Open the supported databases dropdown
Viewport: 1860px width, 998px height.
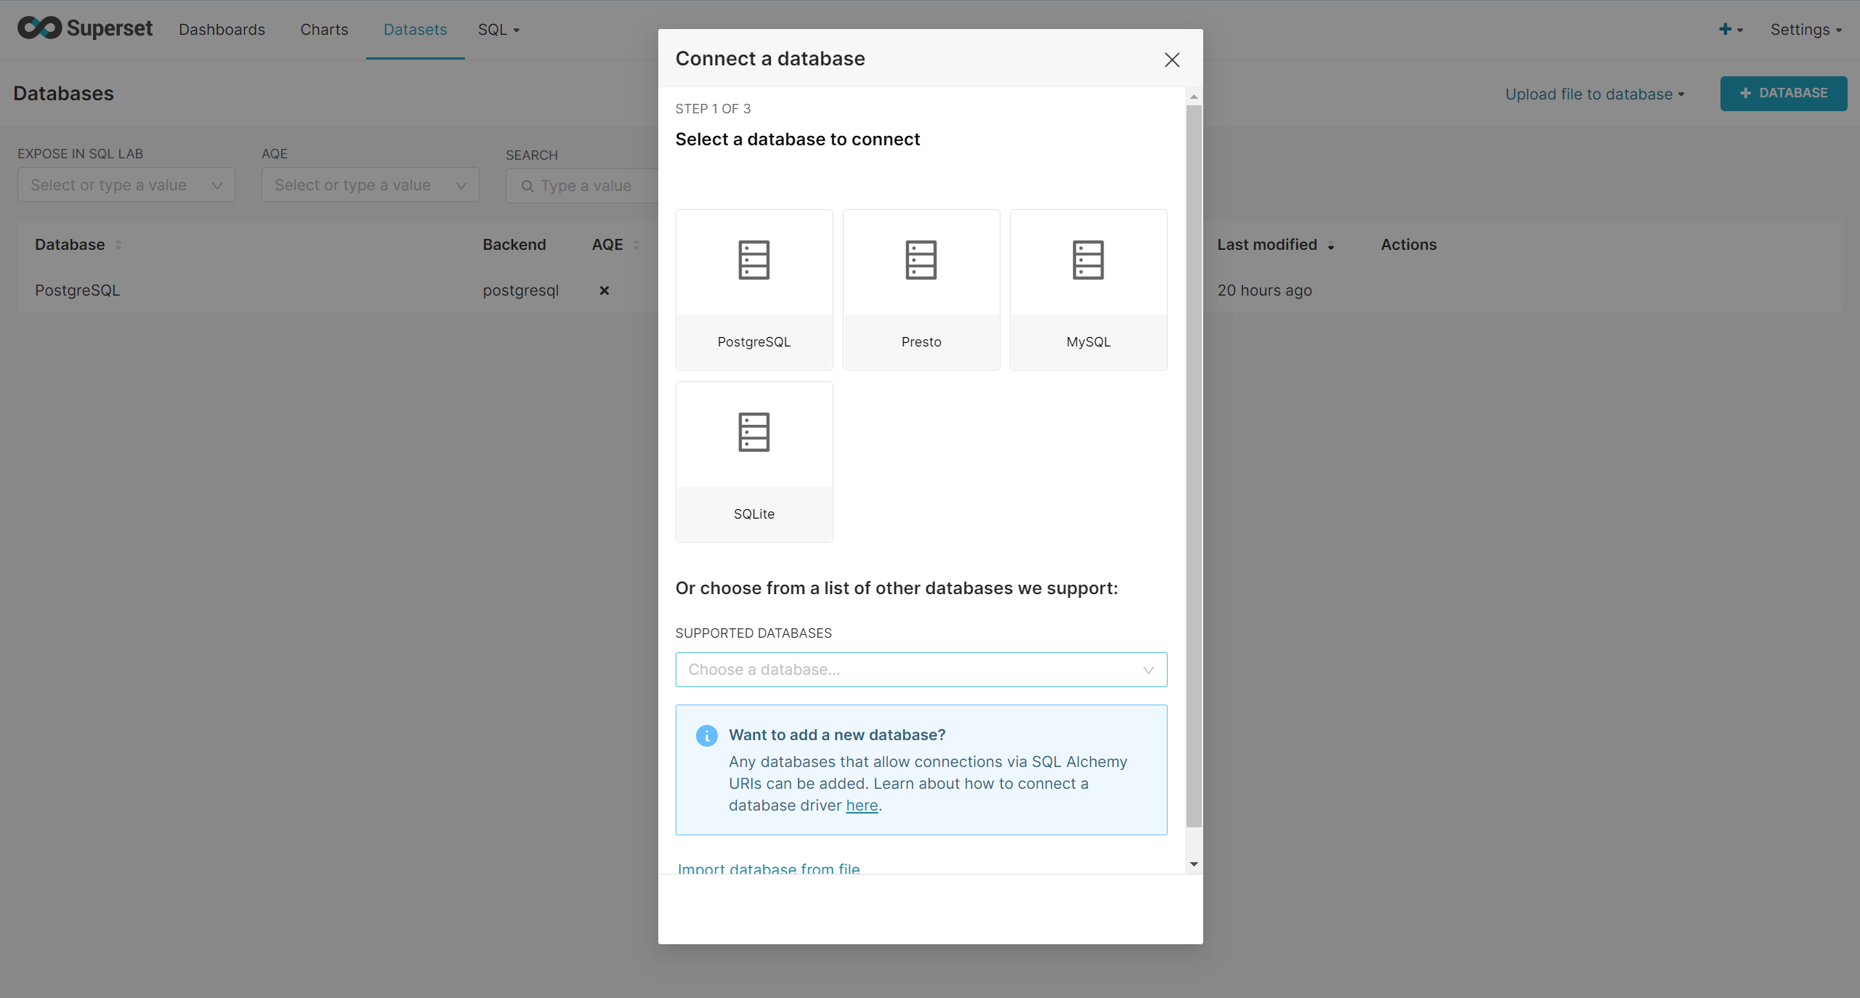[x=921, y=670]
